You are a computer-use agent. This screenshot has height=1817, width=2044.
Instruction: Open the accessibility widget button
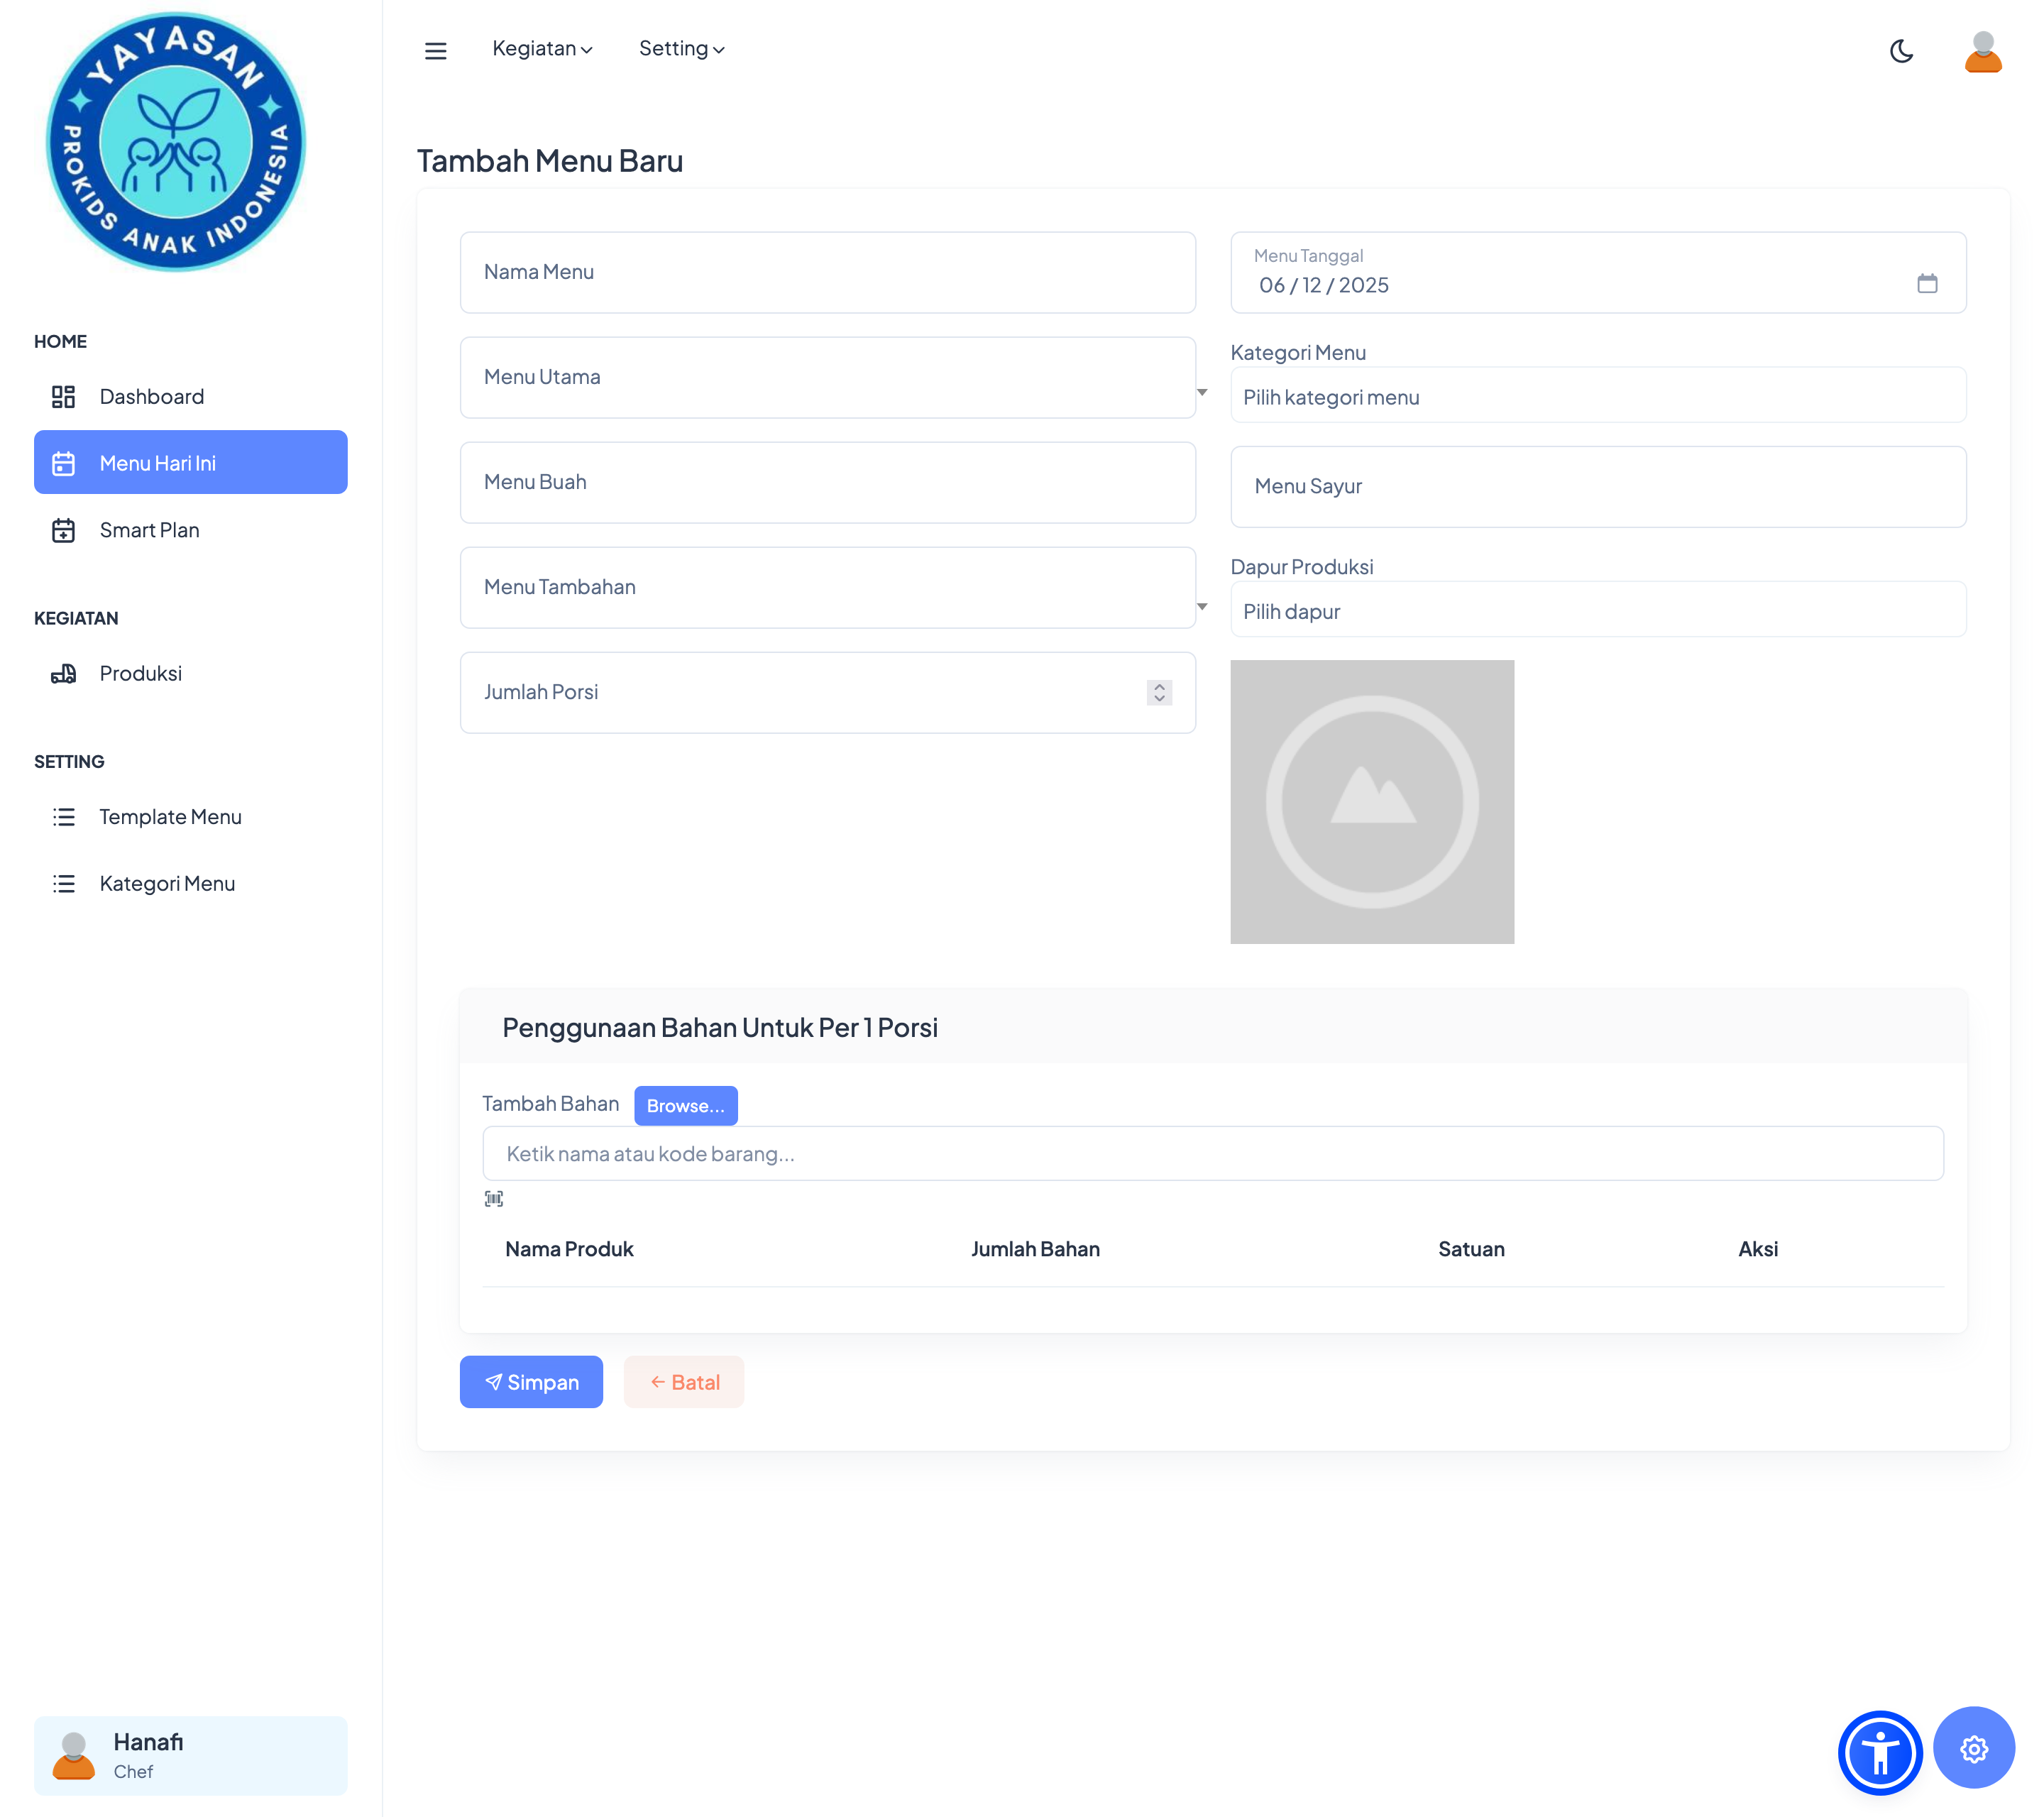tap(1879, 1752)
